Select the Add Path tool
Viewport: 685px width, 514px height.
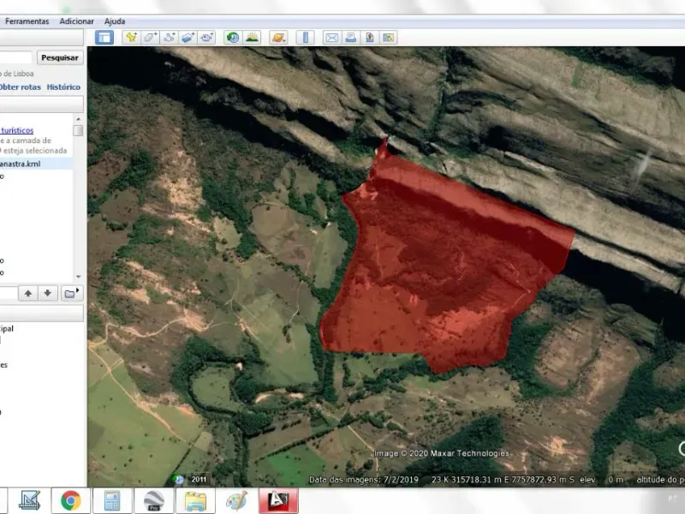click(x=170, y=38)
